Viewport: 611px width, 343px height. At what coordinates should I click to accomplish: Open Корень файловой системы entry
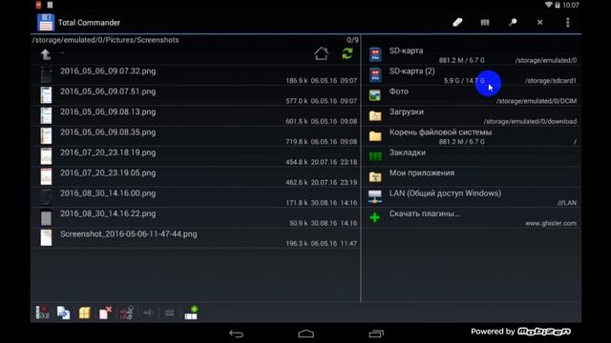(x=472, y=136)
